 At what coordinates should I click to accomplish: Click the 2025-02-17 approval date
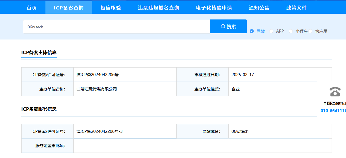[243, 75]
